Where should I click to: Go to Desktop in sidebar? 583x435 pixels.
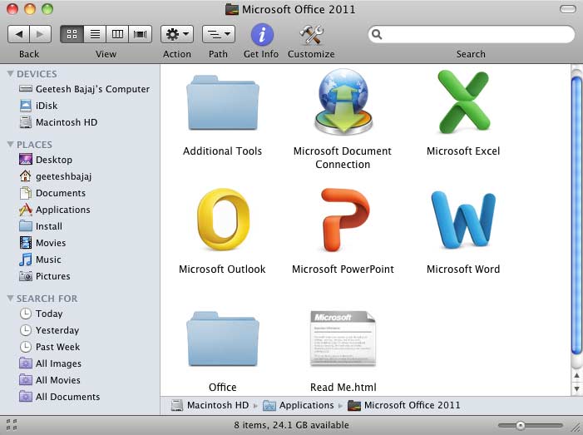(x=46, y=160)
